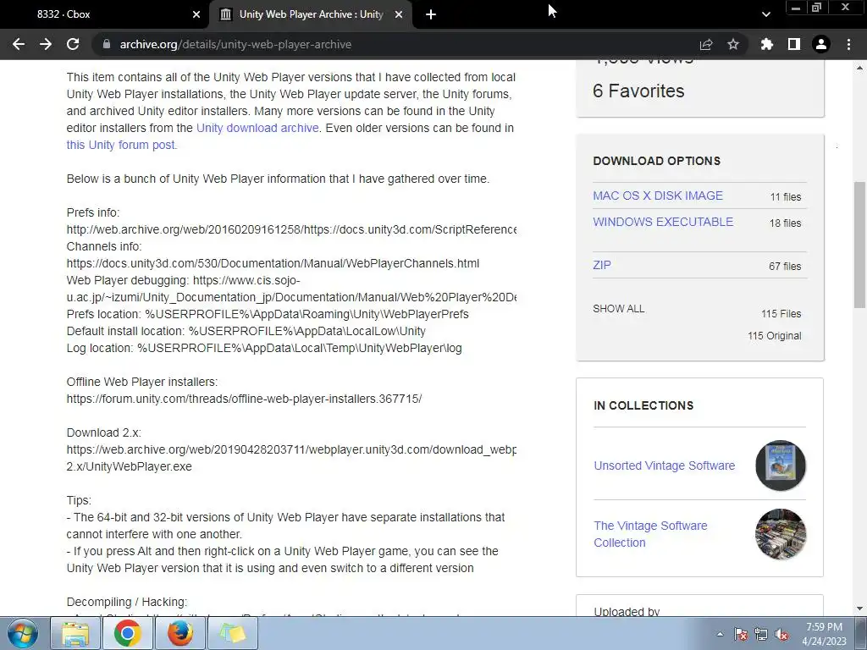
Task: Open Chrome's three-dot menu
Action: pos(848,44)
